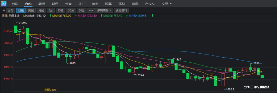Go to the 期权 tab
The image size is (277, 93).
click(x=55, y=4)
